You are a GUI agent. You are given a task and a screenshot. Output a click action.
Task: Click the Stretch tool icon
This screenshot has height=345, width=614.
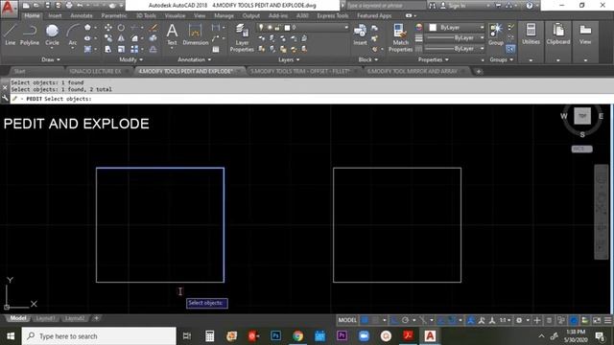(x=108, y=49)
